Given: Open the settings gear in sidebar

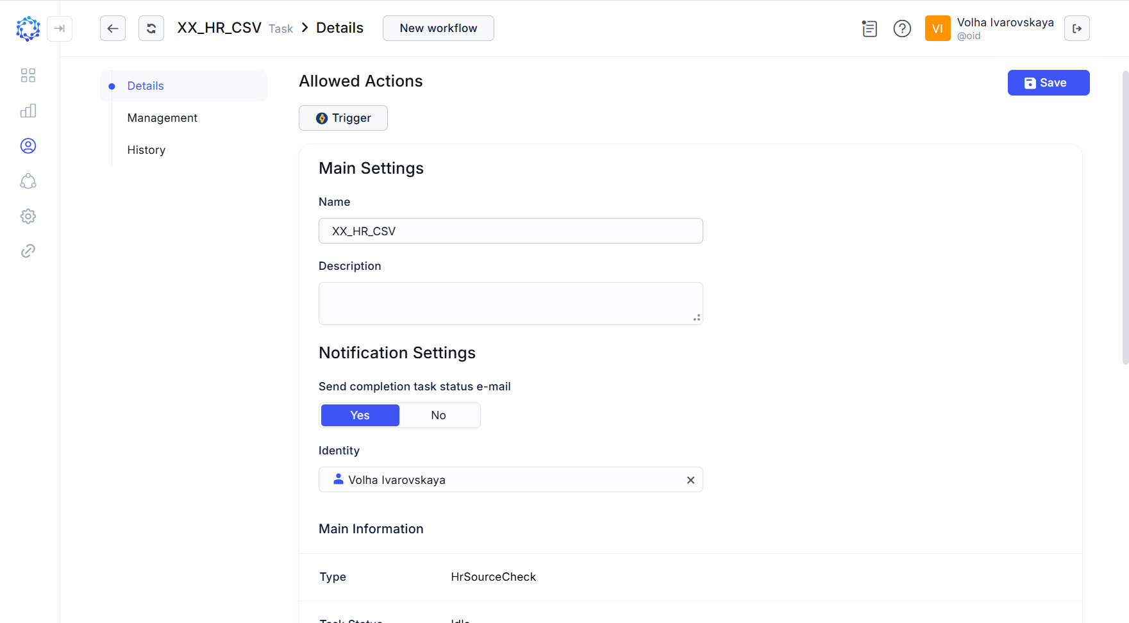Looking at the screenshot, I should pyautogui.click(x=28, y=216).
